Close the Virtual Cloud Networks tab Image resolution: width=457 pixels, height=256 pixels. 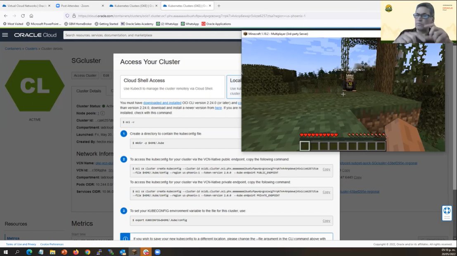click(x=49, y=5)
